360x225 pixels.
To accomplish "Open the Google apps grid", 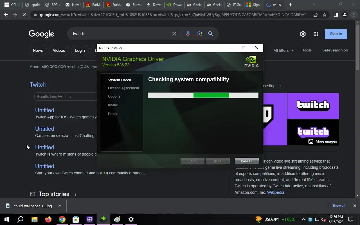I will pos(316,34).
